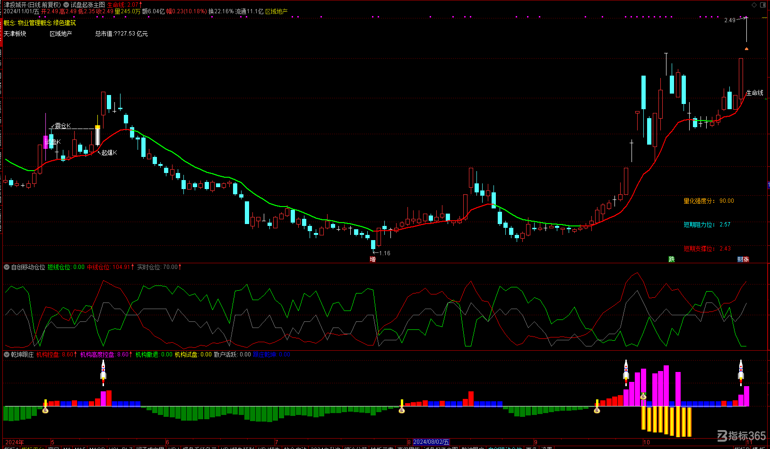Viewport: 770px width, 449px height.
Task: Click the green money bag on magenta bars
Action: (x=643, y=396)
